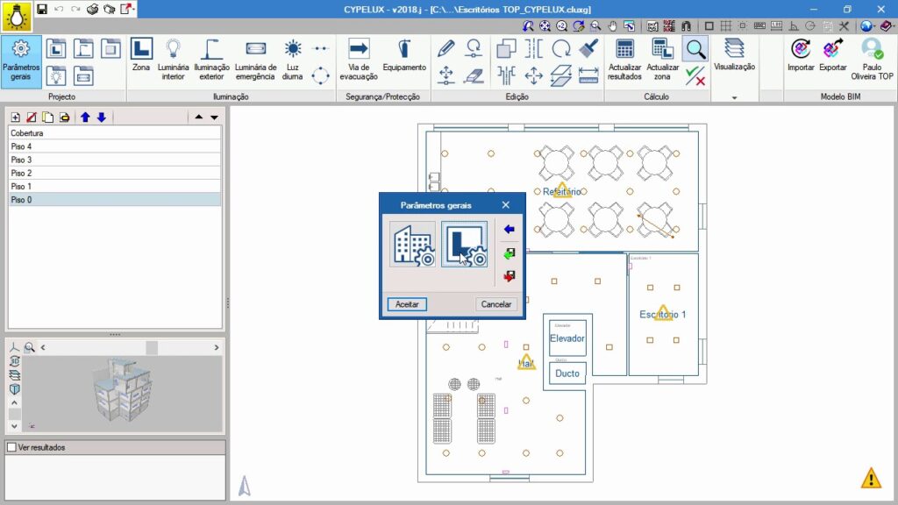The width and height of the screenshot is (898, 505).
Task: Select the Zona tool
Action: tap(141, 59)
